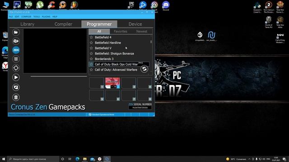Click the memory slots stack icon in sidebar

pyautogui.click(x=16, y=59)
